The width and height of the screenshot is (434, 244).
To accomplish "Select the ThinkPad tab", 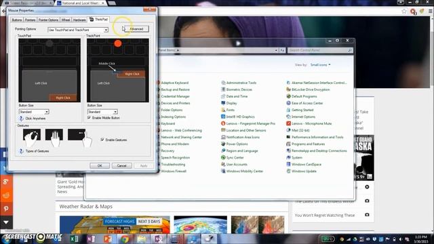I will click(x=98, y=20).
